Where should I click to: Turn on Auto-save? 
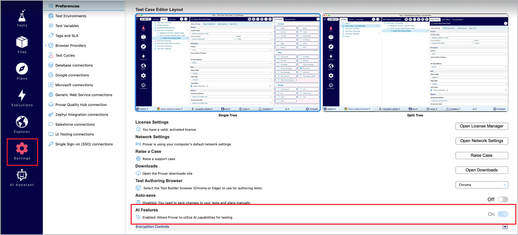tap(503, 199)
